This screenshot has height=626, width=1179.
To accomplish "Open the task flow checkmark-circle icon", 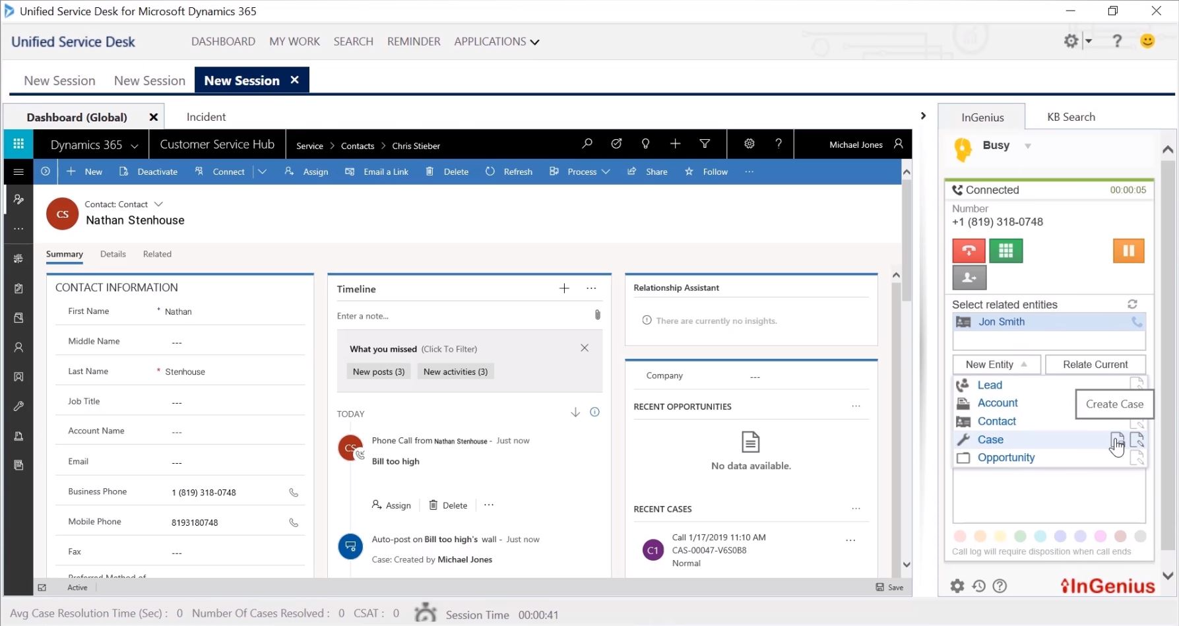I will [x=616, y=144].
